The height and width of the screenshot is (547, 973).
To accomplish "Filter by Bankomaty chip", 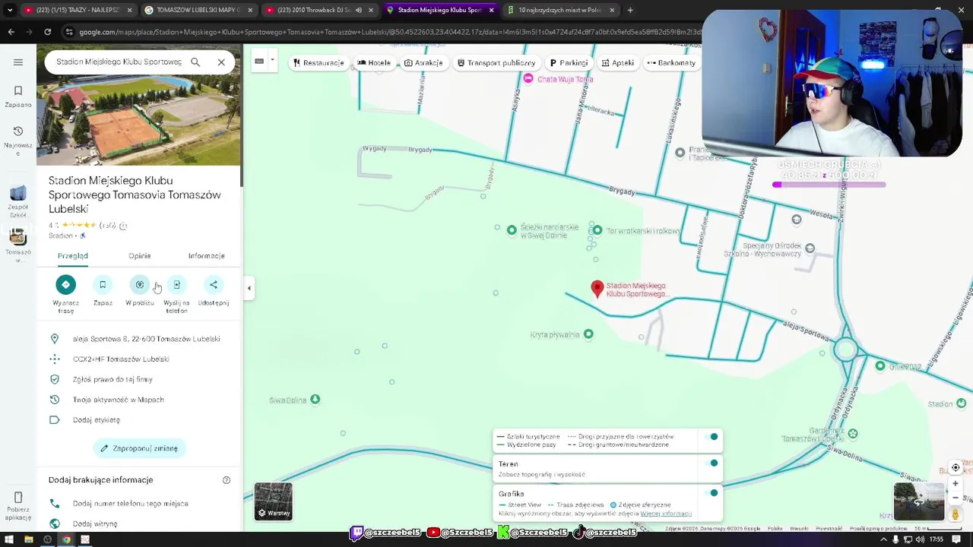I will click(x=672, y=62).
